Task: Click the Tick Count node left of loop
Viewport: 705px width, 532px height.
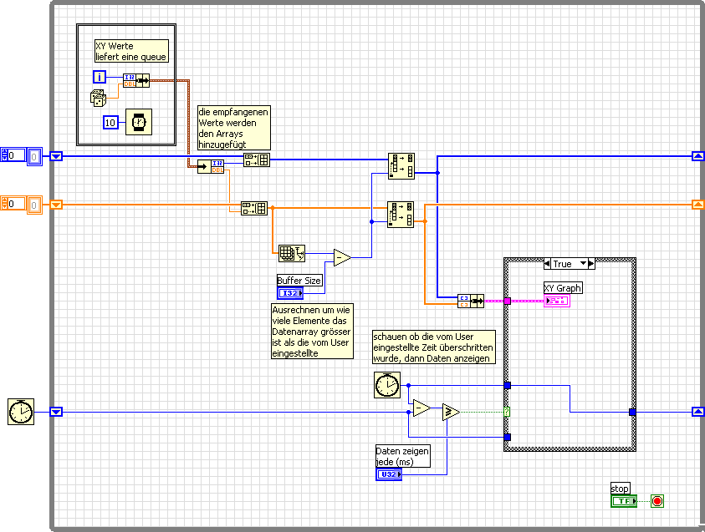Action: (21, 412)
